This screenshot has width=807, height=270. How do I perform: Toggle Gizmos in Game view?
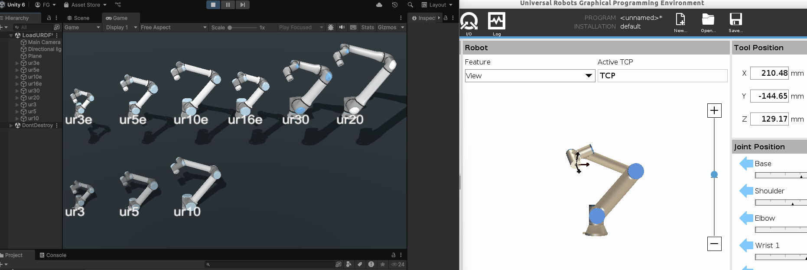[387, 27]
